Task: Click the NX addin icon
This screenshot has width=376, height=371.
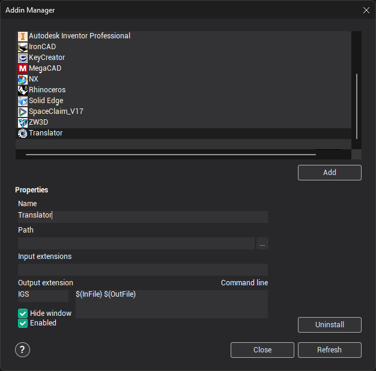Action: click(23, 79)
